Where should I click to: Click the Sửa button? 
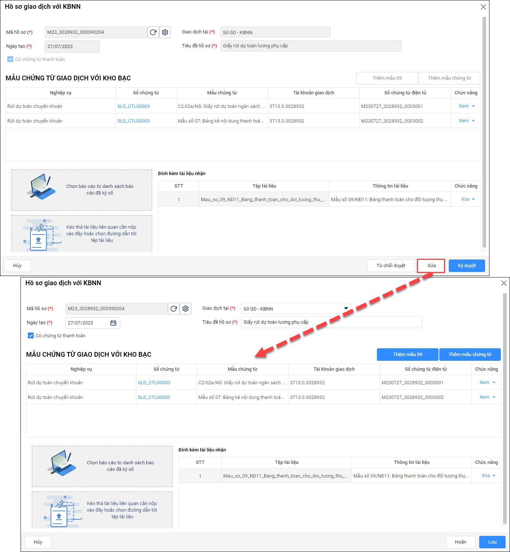[x=431, y=266]
